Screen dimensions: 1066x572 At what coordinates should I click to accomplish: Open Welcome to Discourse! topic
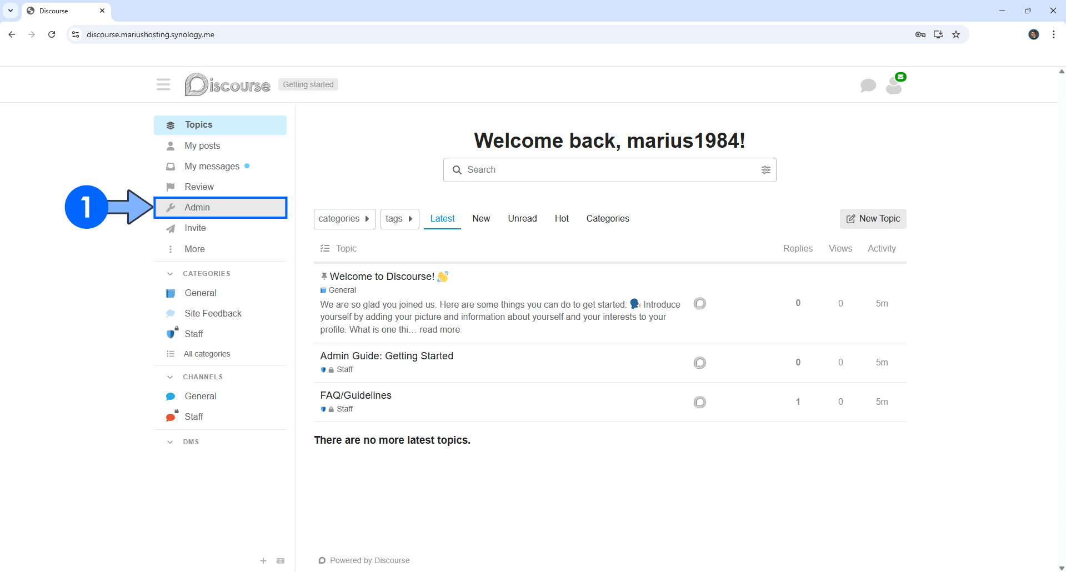click(x=382, y=277)
